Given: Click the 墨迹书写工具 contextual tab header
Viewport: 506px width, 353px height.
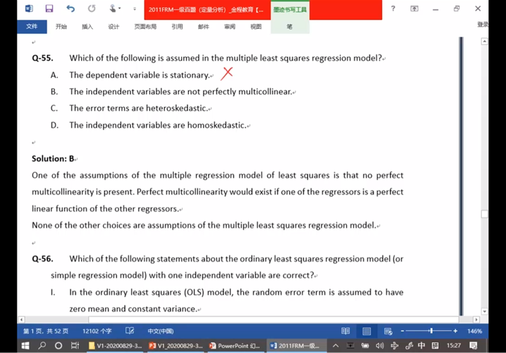Looking at the screenshot, I should pyautogui.click(x=290, y=9).
